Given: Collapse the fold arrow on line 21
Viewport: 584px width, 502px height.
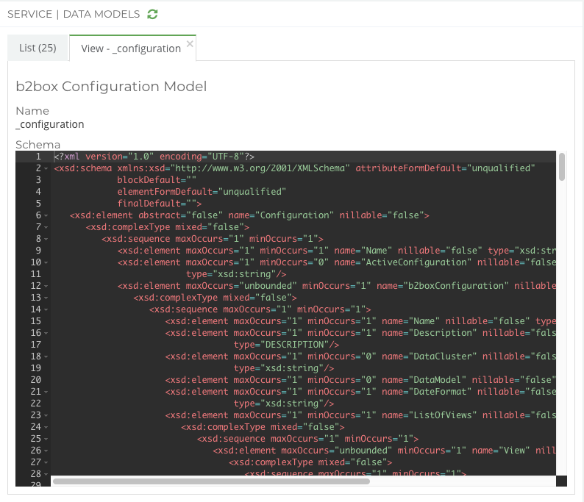Looking at the screenshot, I should point(46,392).
